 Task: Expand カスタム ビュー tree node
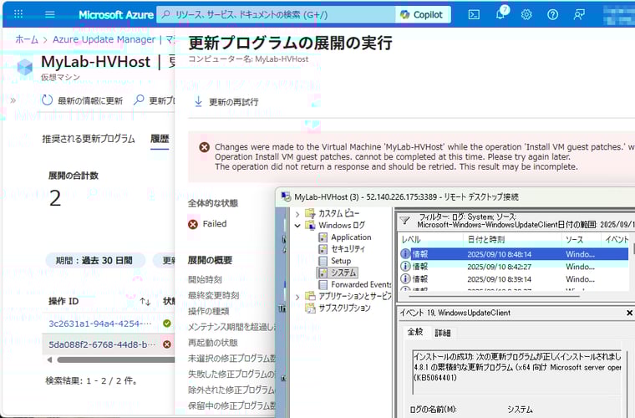[297, 214]
